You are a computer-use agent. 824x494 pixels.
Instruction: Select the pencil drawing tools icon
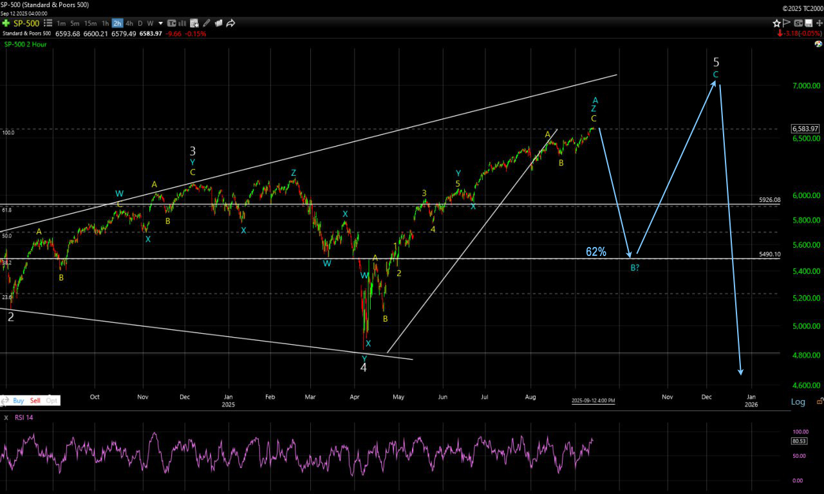point(207,23)
